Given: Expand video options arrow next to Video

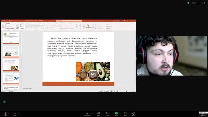Looking at the screenshot, I should coord(18,113).
